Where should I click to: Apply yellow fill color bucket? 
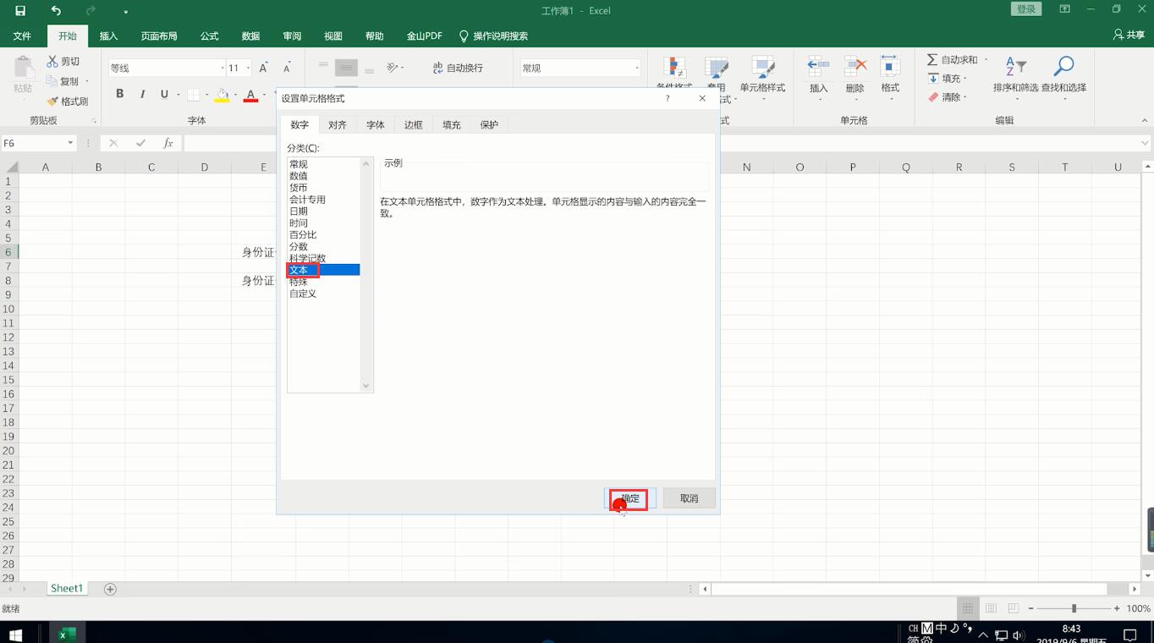pyautogui.click(x=222, y=95)
